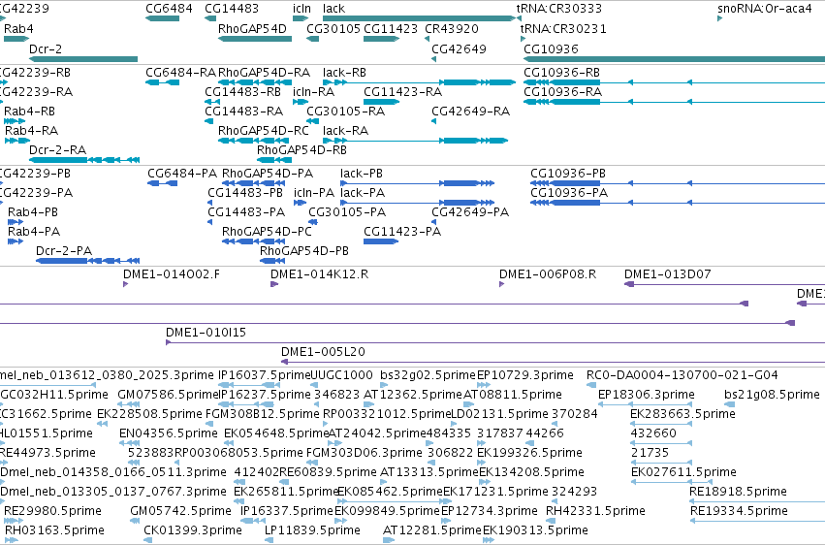Click transcript lack-RA

[x=416, y=141]
